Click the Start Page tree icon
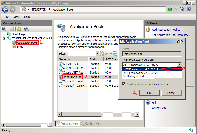 point(9,34)
